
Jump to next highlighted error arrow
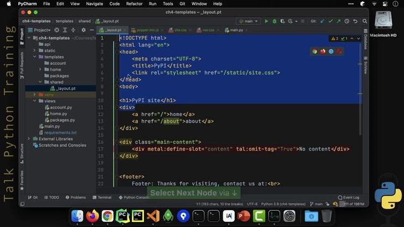[359, 38]
